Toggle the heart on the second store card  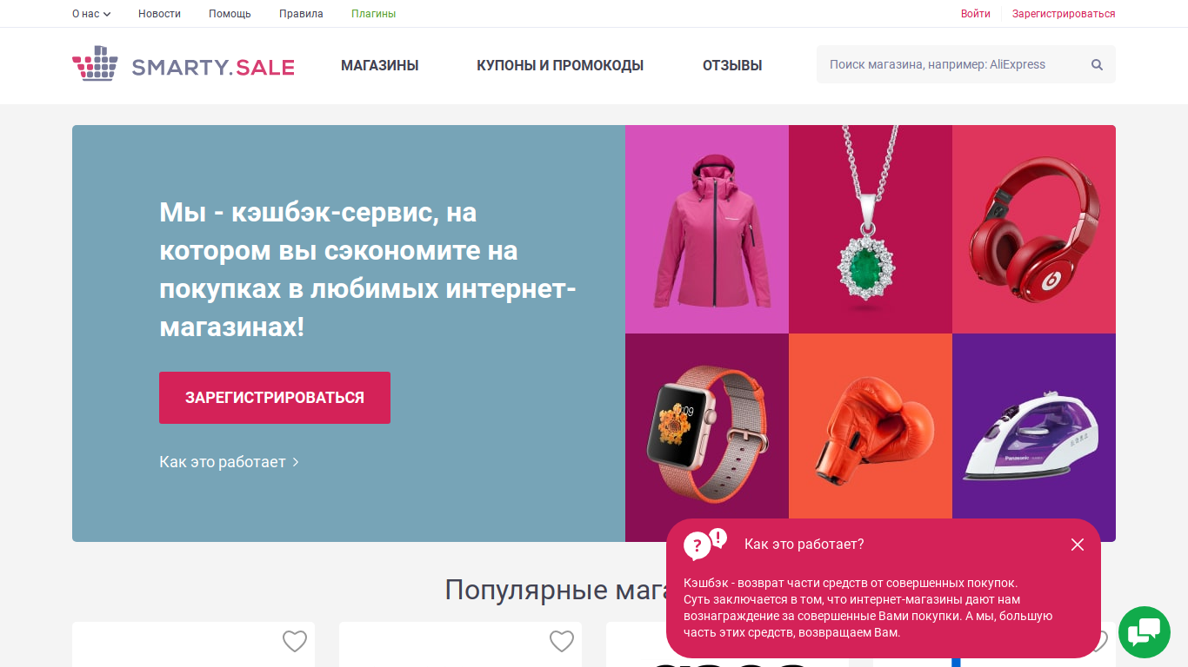pos(562,642)
